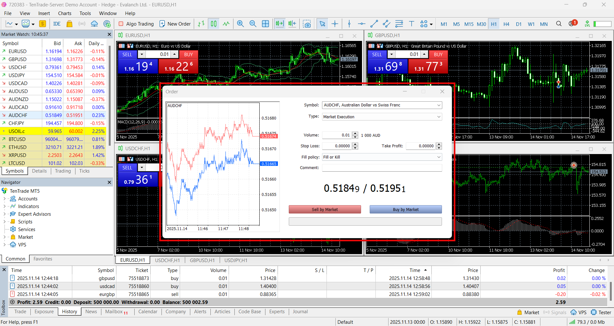Click the Tile Windows grid icon

265,24
